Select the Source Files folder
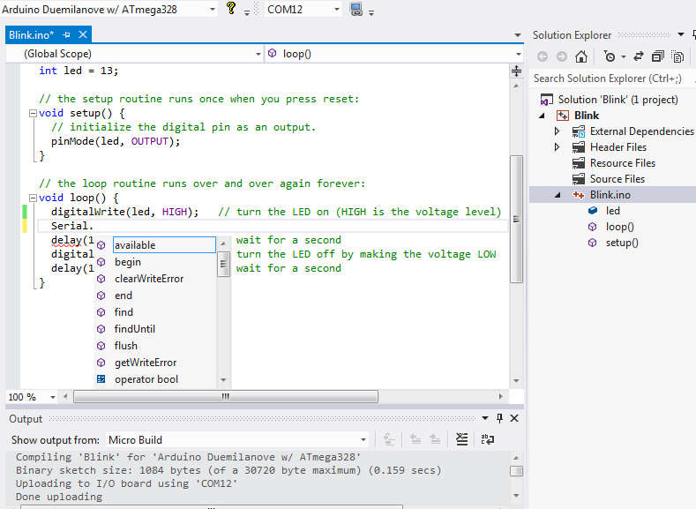696x509 pixels. pos(617,179)
